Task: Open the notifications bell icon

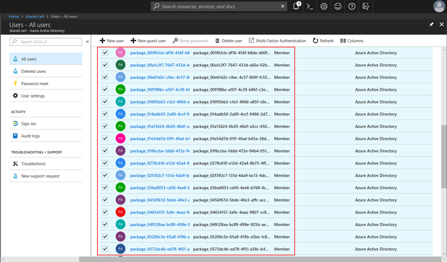Action: pos(297,6)
